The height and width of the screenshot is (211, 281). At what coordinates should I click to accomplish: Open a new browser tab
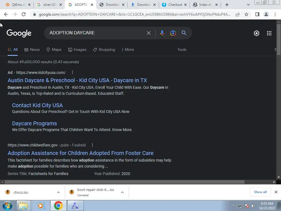(227, 5)
